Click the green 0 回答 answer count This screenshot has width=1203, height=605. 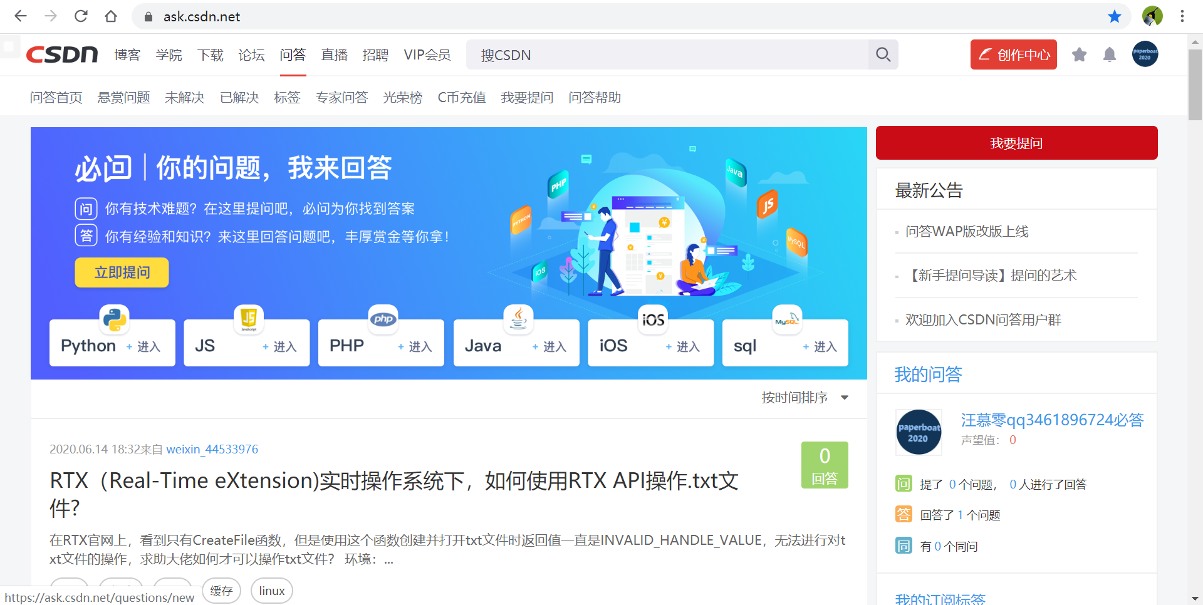point(825,465)
